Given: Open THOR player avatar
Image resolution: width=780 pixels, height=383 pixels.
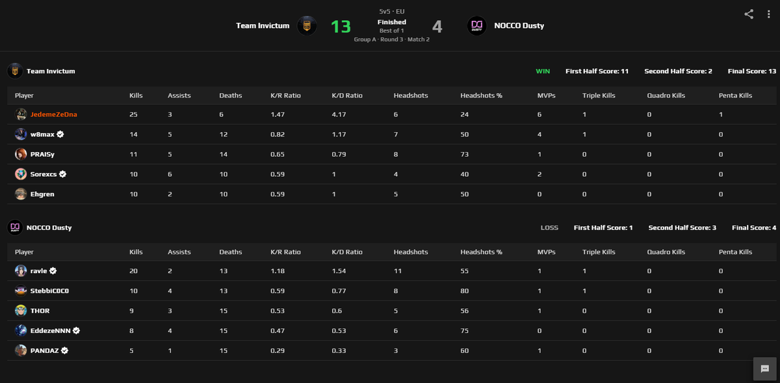Looking at the screenshot, I should [21, 311].
